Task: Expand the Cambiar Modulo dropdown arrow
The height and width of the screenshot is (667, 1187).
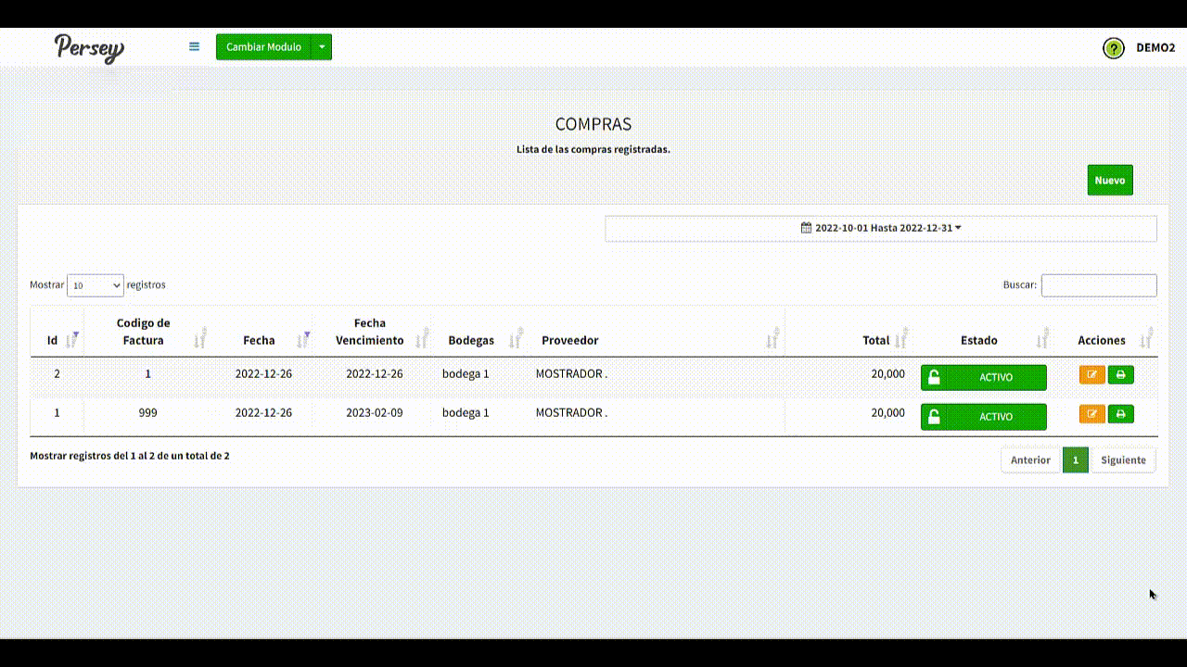Action: [321, 47]
